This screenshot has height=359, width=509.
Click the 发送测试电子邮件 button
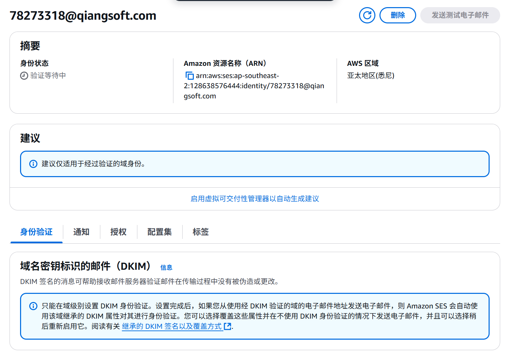point(460,15)
